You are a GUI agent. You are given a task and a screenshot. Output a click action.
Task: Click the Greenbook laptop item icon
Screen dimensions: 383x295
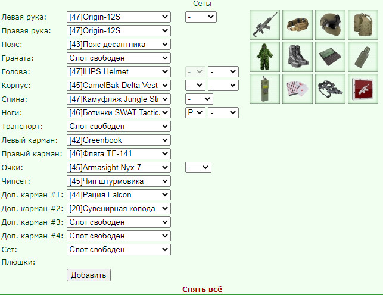(330, 57)
